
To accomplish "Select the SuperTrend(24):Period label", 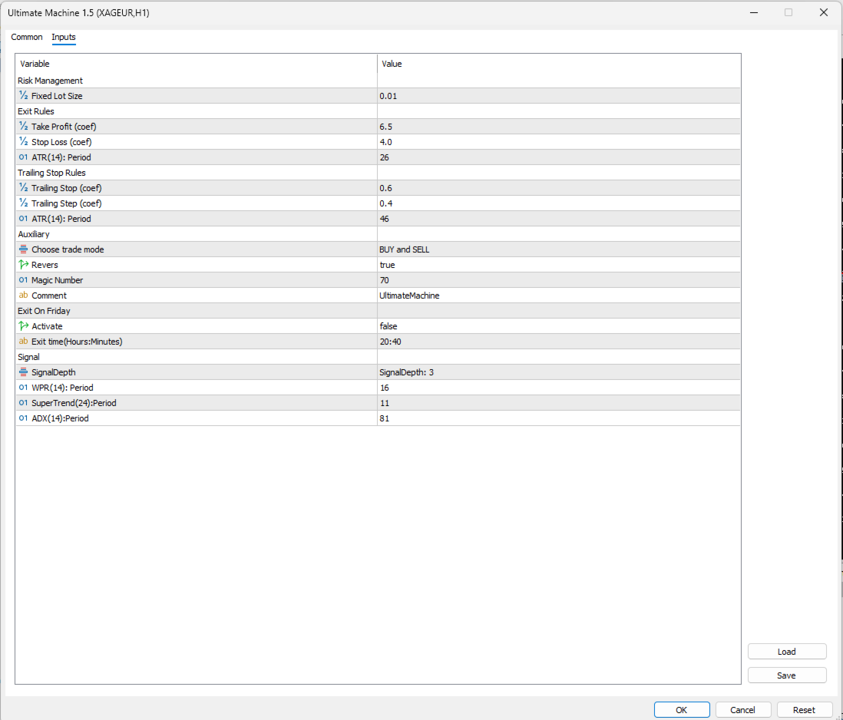I will (74, 403).
